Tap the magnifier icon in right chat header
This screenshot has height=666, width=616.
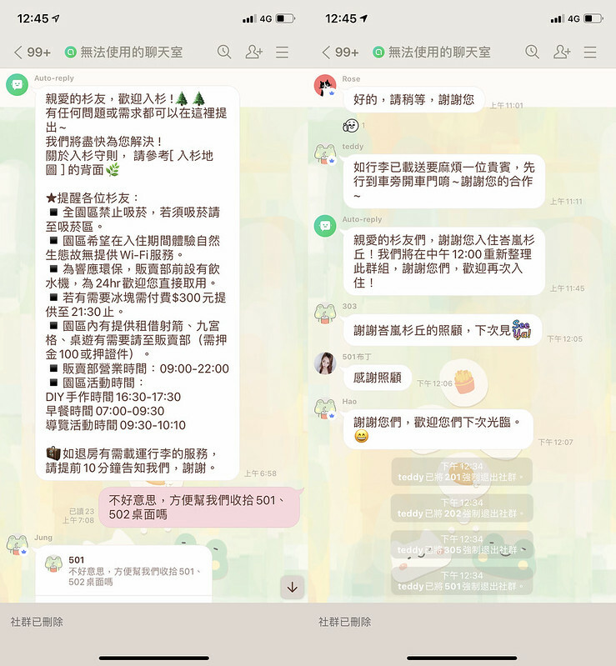533,52
